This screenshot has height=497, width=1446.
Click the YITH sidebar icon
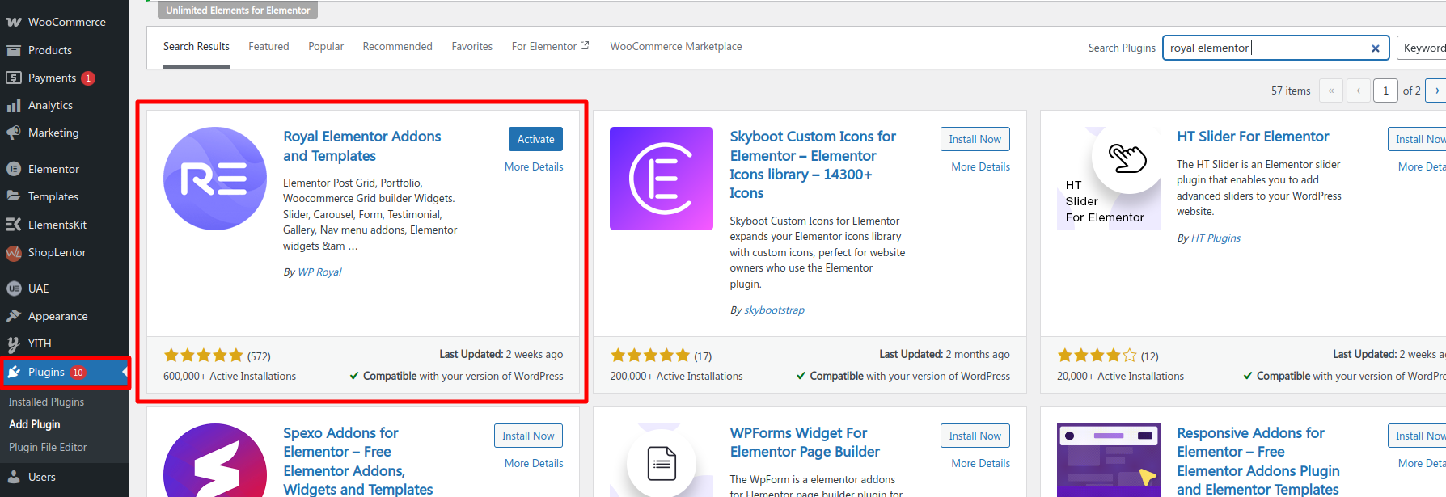tap(14, 343)
